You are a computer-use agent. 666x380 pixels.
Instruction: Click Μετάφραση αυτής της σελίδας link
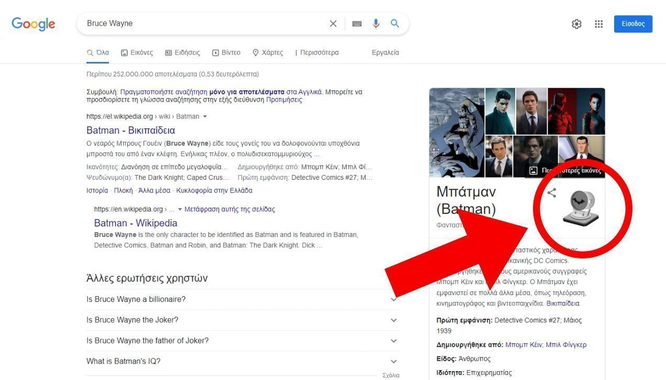pos(229,209)
